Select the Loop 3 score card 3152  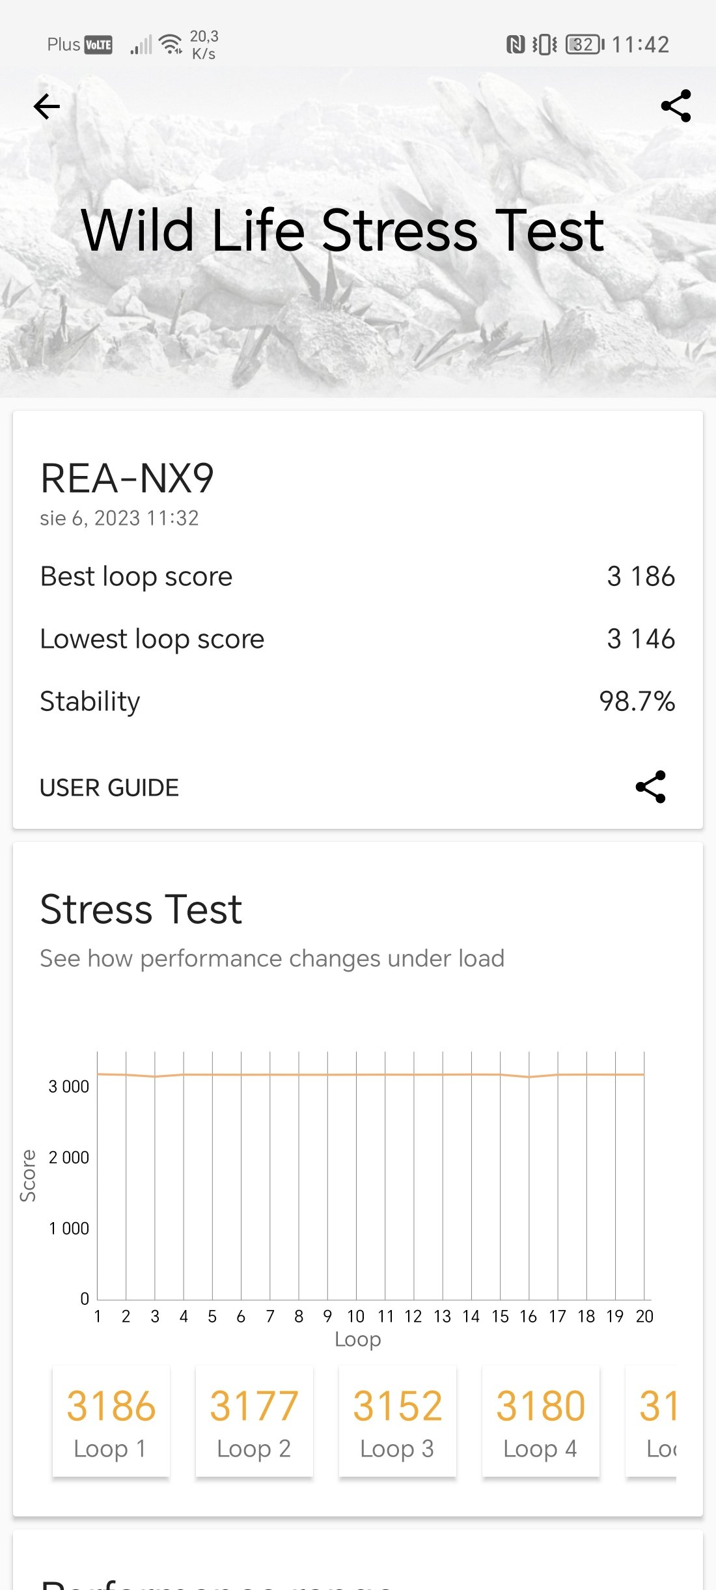[x=398, y=1421]
